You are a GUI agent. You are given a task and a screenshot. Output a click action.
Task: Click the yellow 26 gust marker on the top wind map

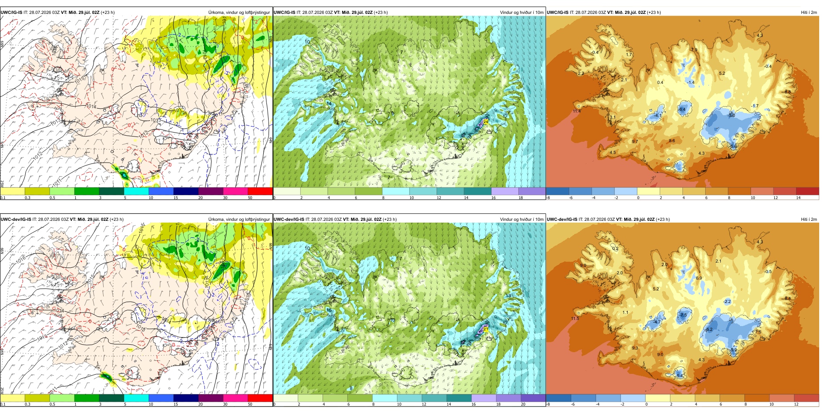[x=486, y=122]
